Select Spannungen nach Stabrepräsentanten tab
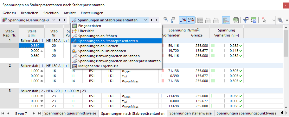 133,114
